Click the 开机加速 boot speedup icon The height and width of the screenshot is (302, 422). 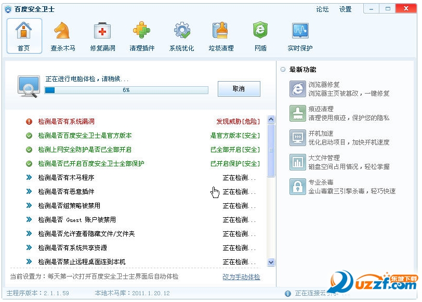(x=297, y=138)
